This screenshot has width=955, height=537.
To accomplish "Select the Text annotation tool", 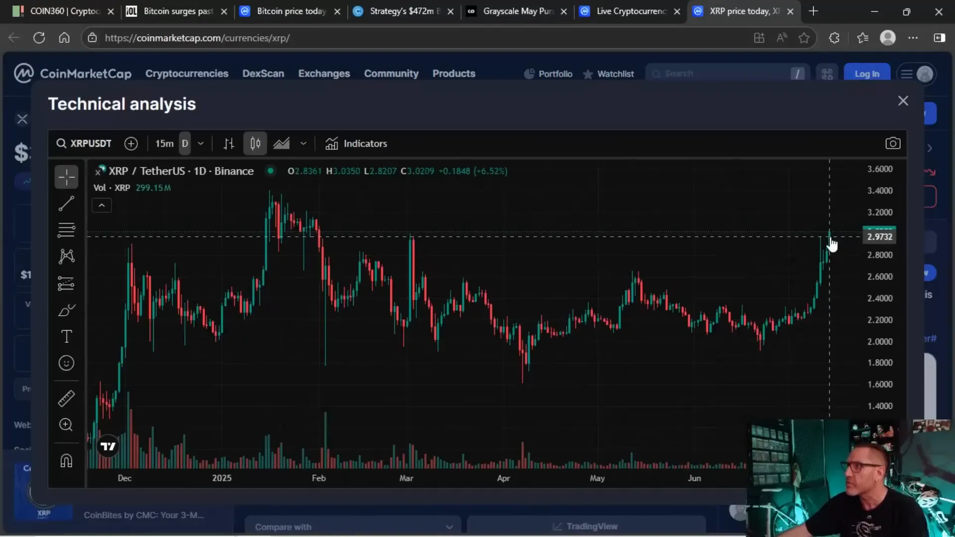I will coord(66,337).
